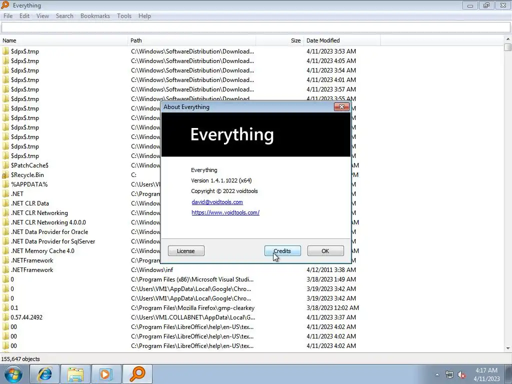Screen dimensions: 512x384
Task: Click the Everything taskbar button
Action: tap(137, 374)
